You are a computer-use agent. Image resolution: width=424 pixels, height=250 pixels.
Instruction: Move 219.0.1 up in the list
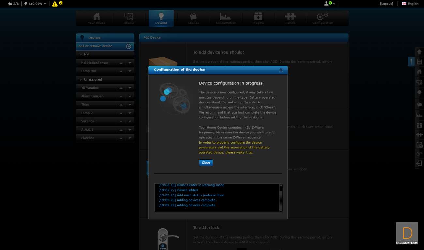tap(121, 130)
